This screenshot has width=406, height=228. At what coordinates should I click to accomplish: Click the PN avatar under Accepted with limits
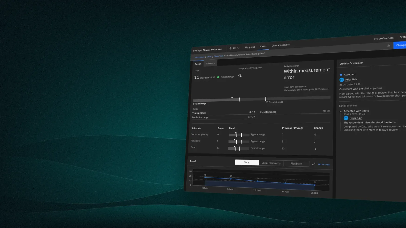pos(346,118)
